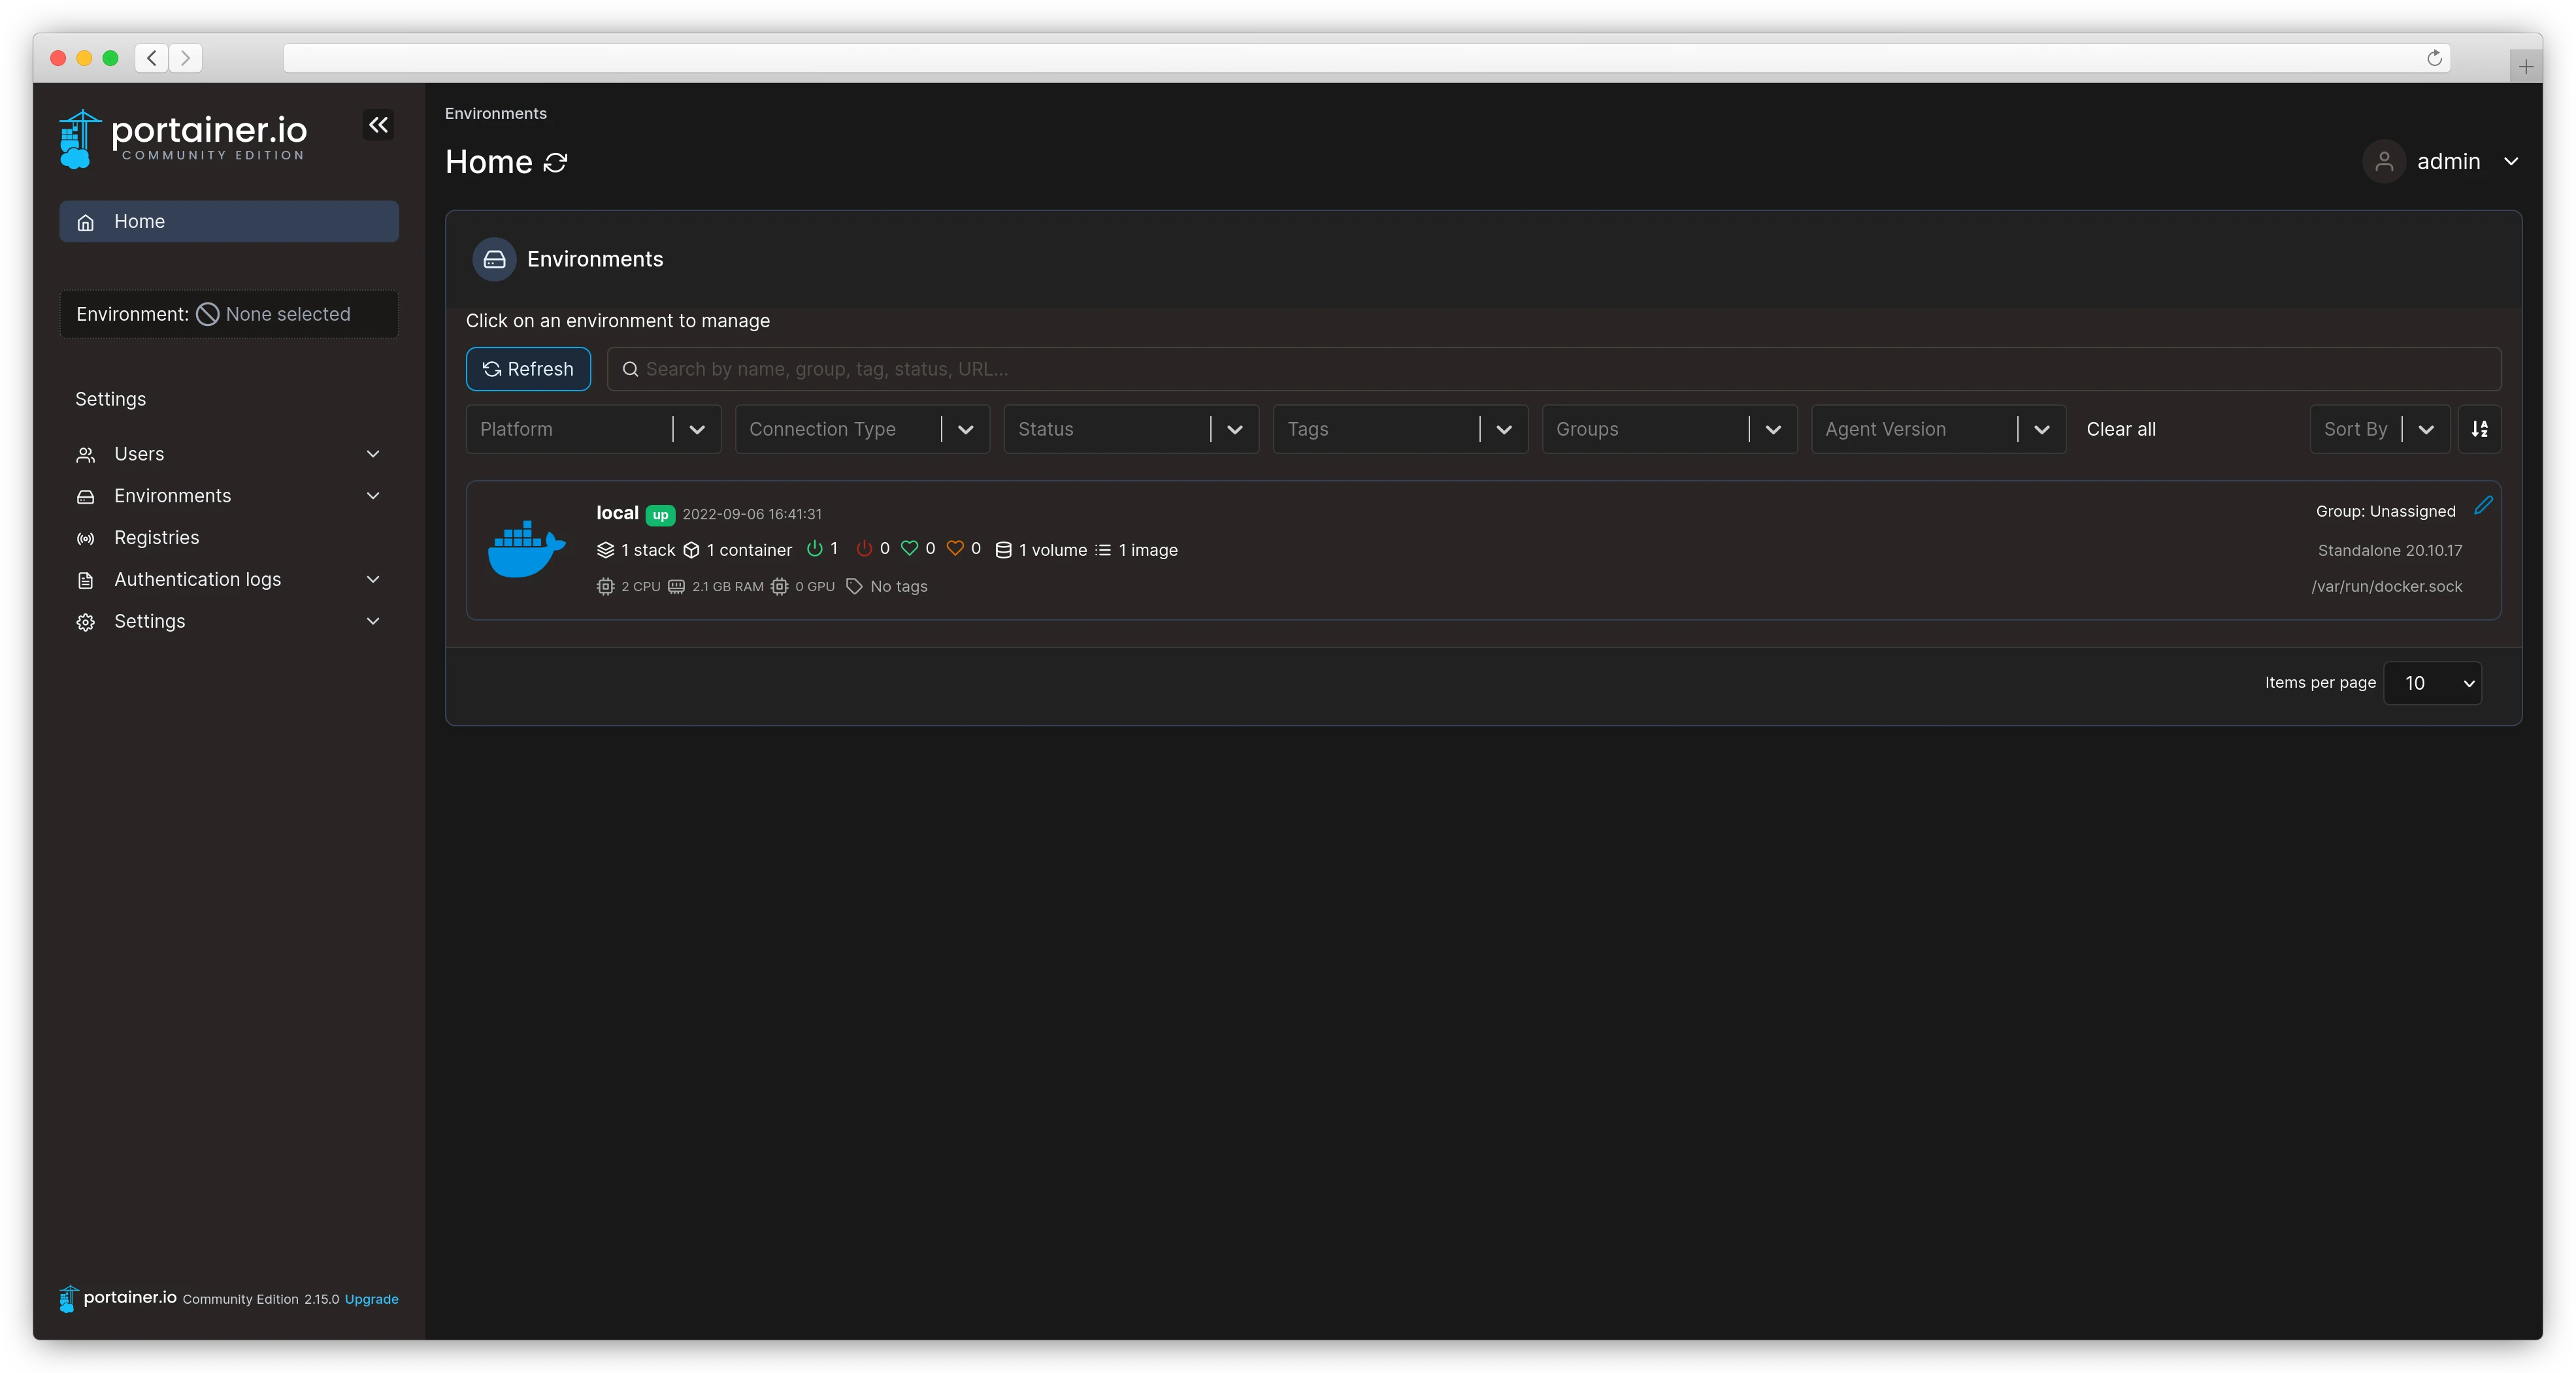This screenshot has width=2576, height=1373.
Task: Click the admin user avatar icon
Action: pos(2385,161)
